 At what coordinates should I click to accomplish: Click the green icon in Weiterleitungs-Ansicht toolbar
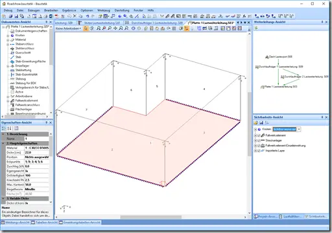tap(256, 28)
